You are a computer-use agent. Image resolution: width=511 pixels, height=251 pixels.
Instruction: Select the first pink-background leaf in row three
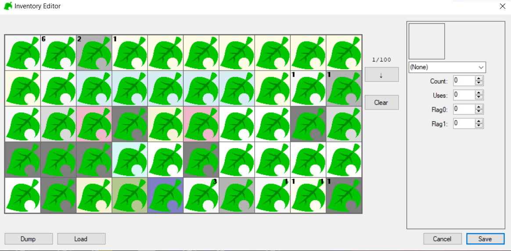[94, 124]
